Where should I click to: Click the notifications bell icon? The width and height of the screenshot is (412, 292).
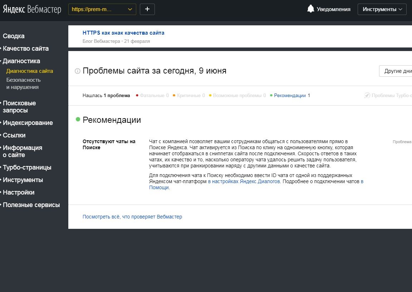point(310,9)
